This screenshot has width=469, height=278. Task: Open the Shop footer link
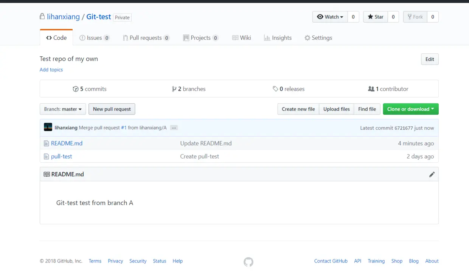(x=397, y=261)
